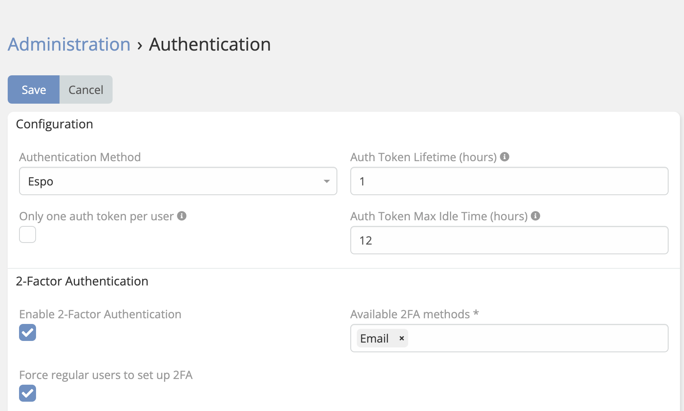The width and height of the screenshot is (684, 411).
Task: Open the Available 2FA methods selector
Action: click(x=535, y=338)
